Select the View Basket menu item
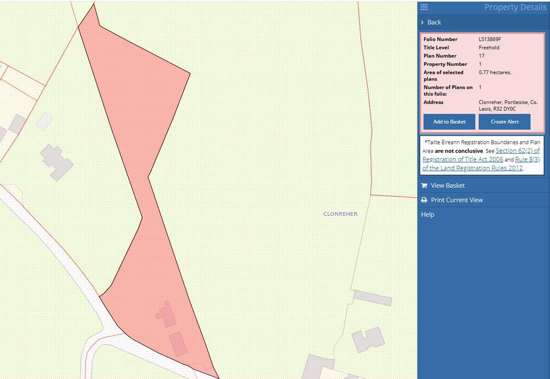 [448, 186]
